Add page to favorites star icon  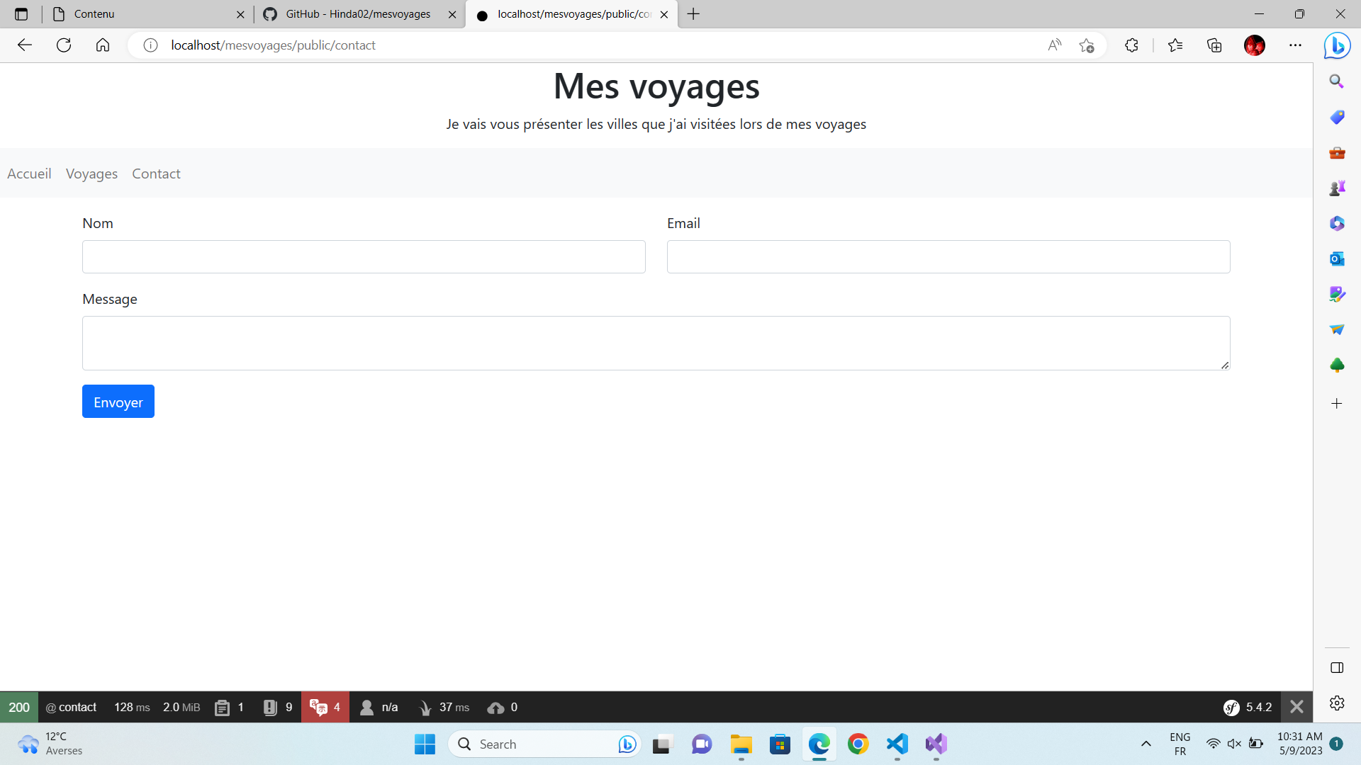point(1087,45)
